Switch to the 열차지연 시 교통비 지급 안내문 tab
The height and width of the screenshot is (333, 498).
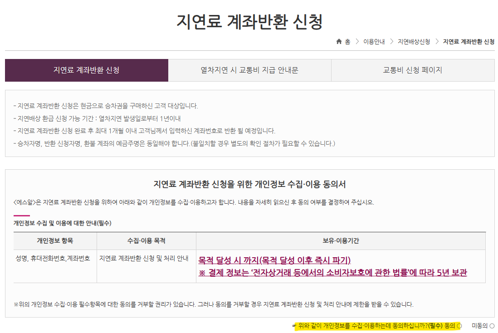249,70
